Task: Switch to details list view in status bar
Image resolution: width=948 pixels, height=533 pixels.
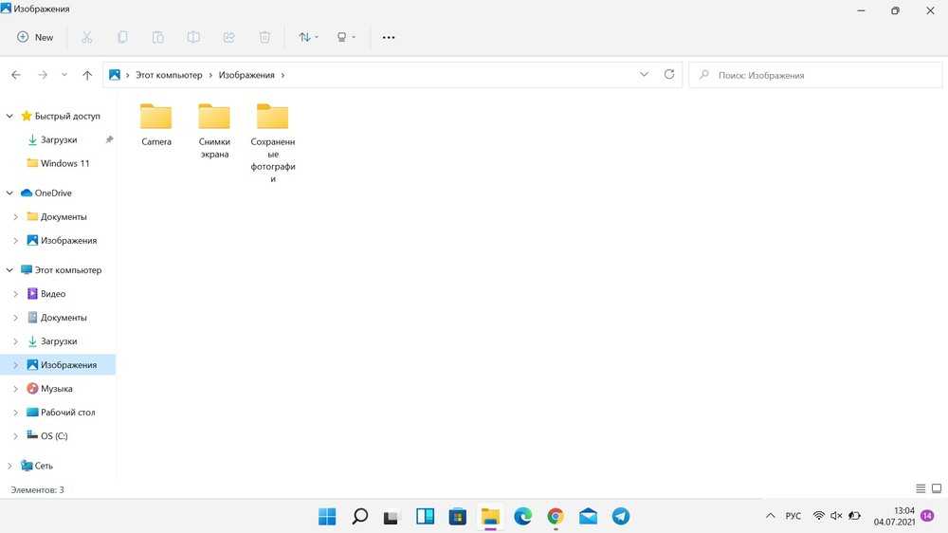Action: coord(921,489)
